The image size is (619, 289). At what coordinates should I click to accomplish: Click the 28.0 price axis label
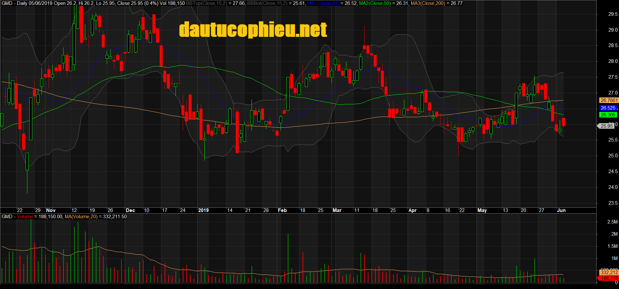(613, 61)
